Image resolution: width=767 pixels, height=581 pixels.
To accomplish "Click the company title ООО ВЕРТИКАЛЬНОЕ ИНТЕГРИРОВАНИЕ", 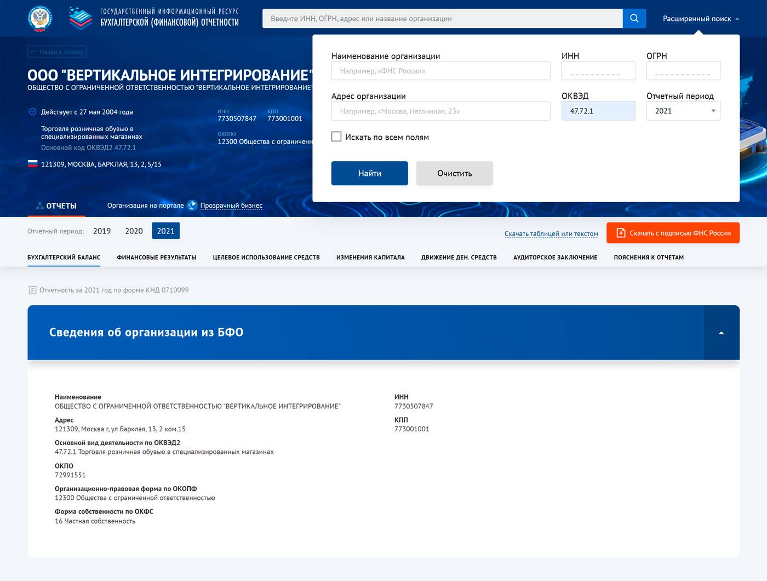I will [170, 75].
